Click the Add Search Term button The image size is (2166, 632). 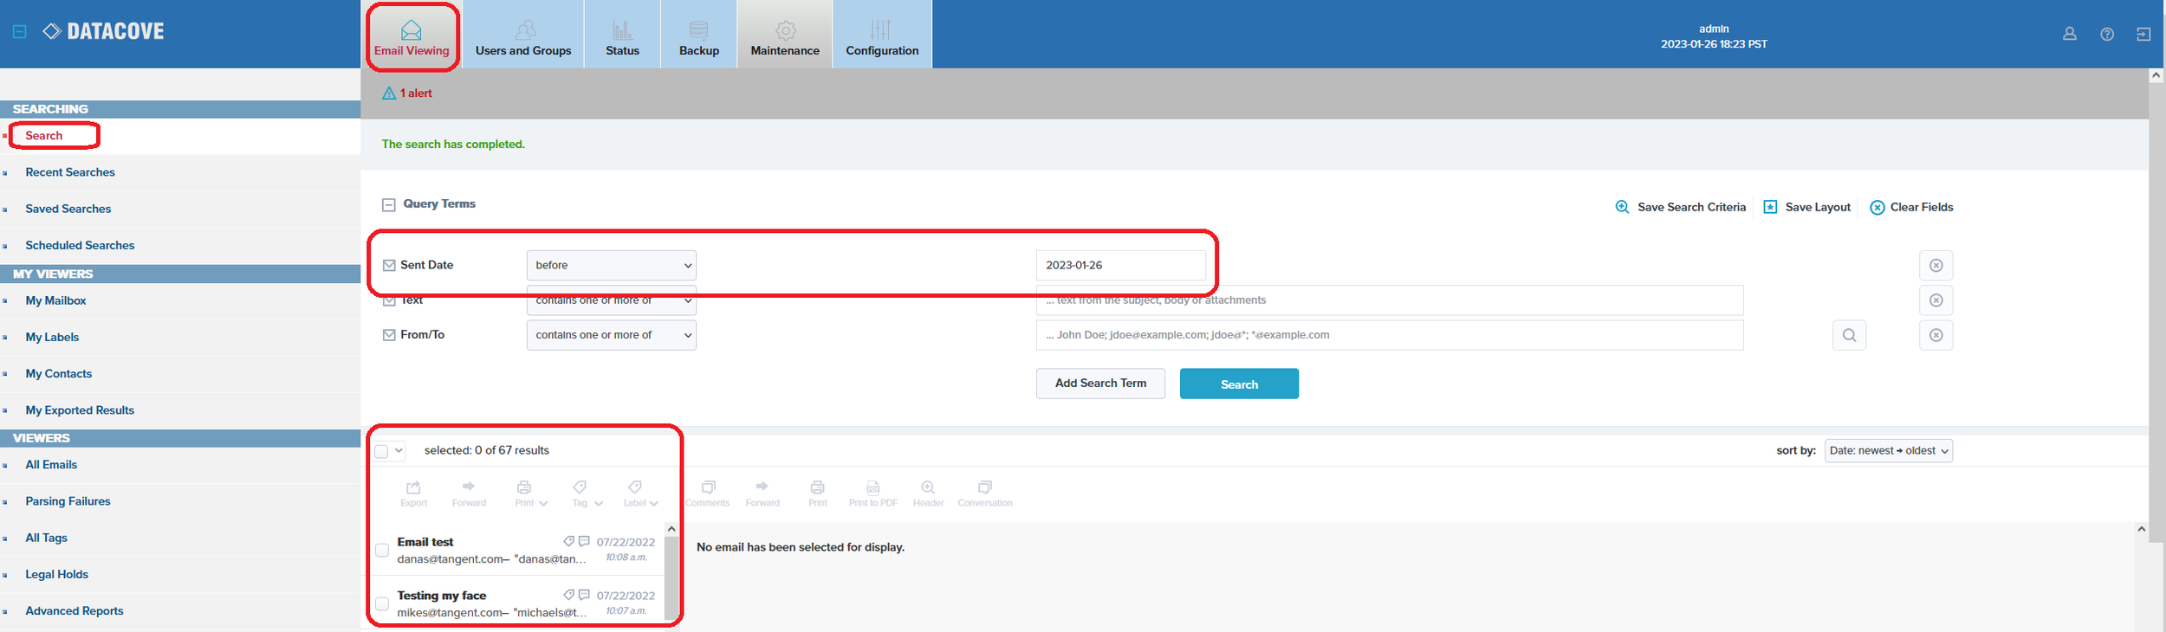(1099, 384)
